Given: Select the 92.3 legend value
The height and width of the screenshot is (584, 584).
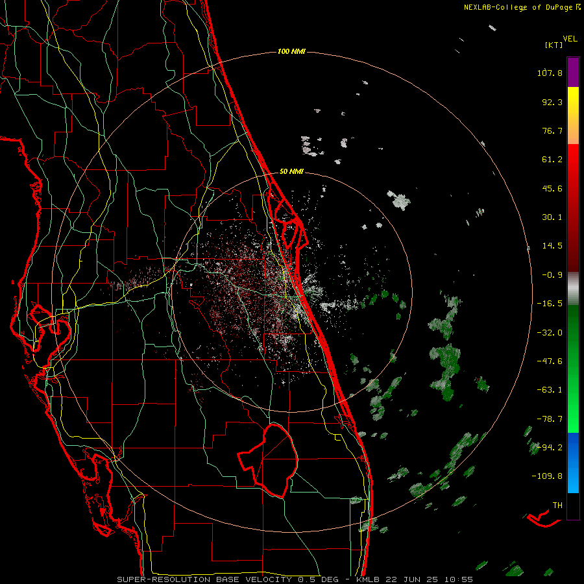Looking at the screenshot, I should [x=552, y=102].
